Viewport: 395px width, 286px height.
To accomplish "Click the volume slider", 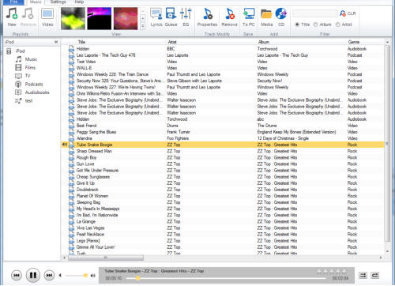I will click(x=77, y=276).
